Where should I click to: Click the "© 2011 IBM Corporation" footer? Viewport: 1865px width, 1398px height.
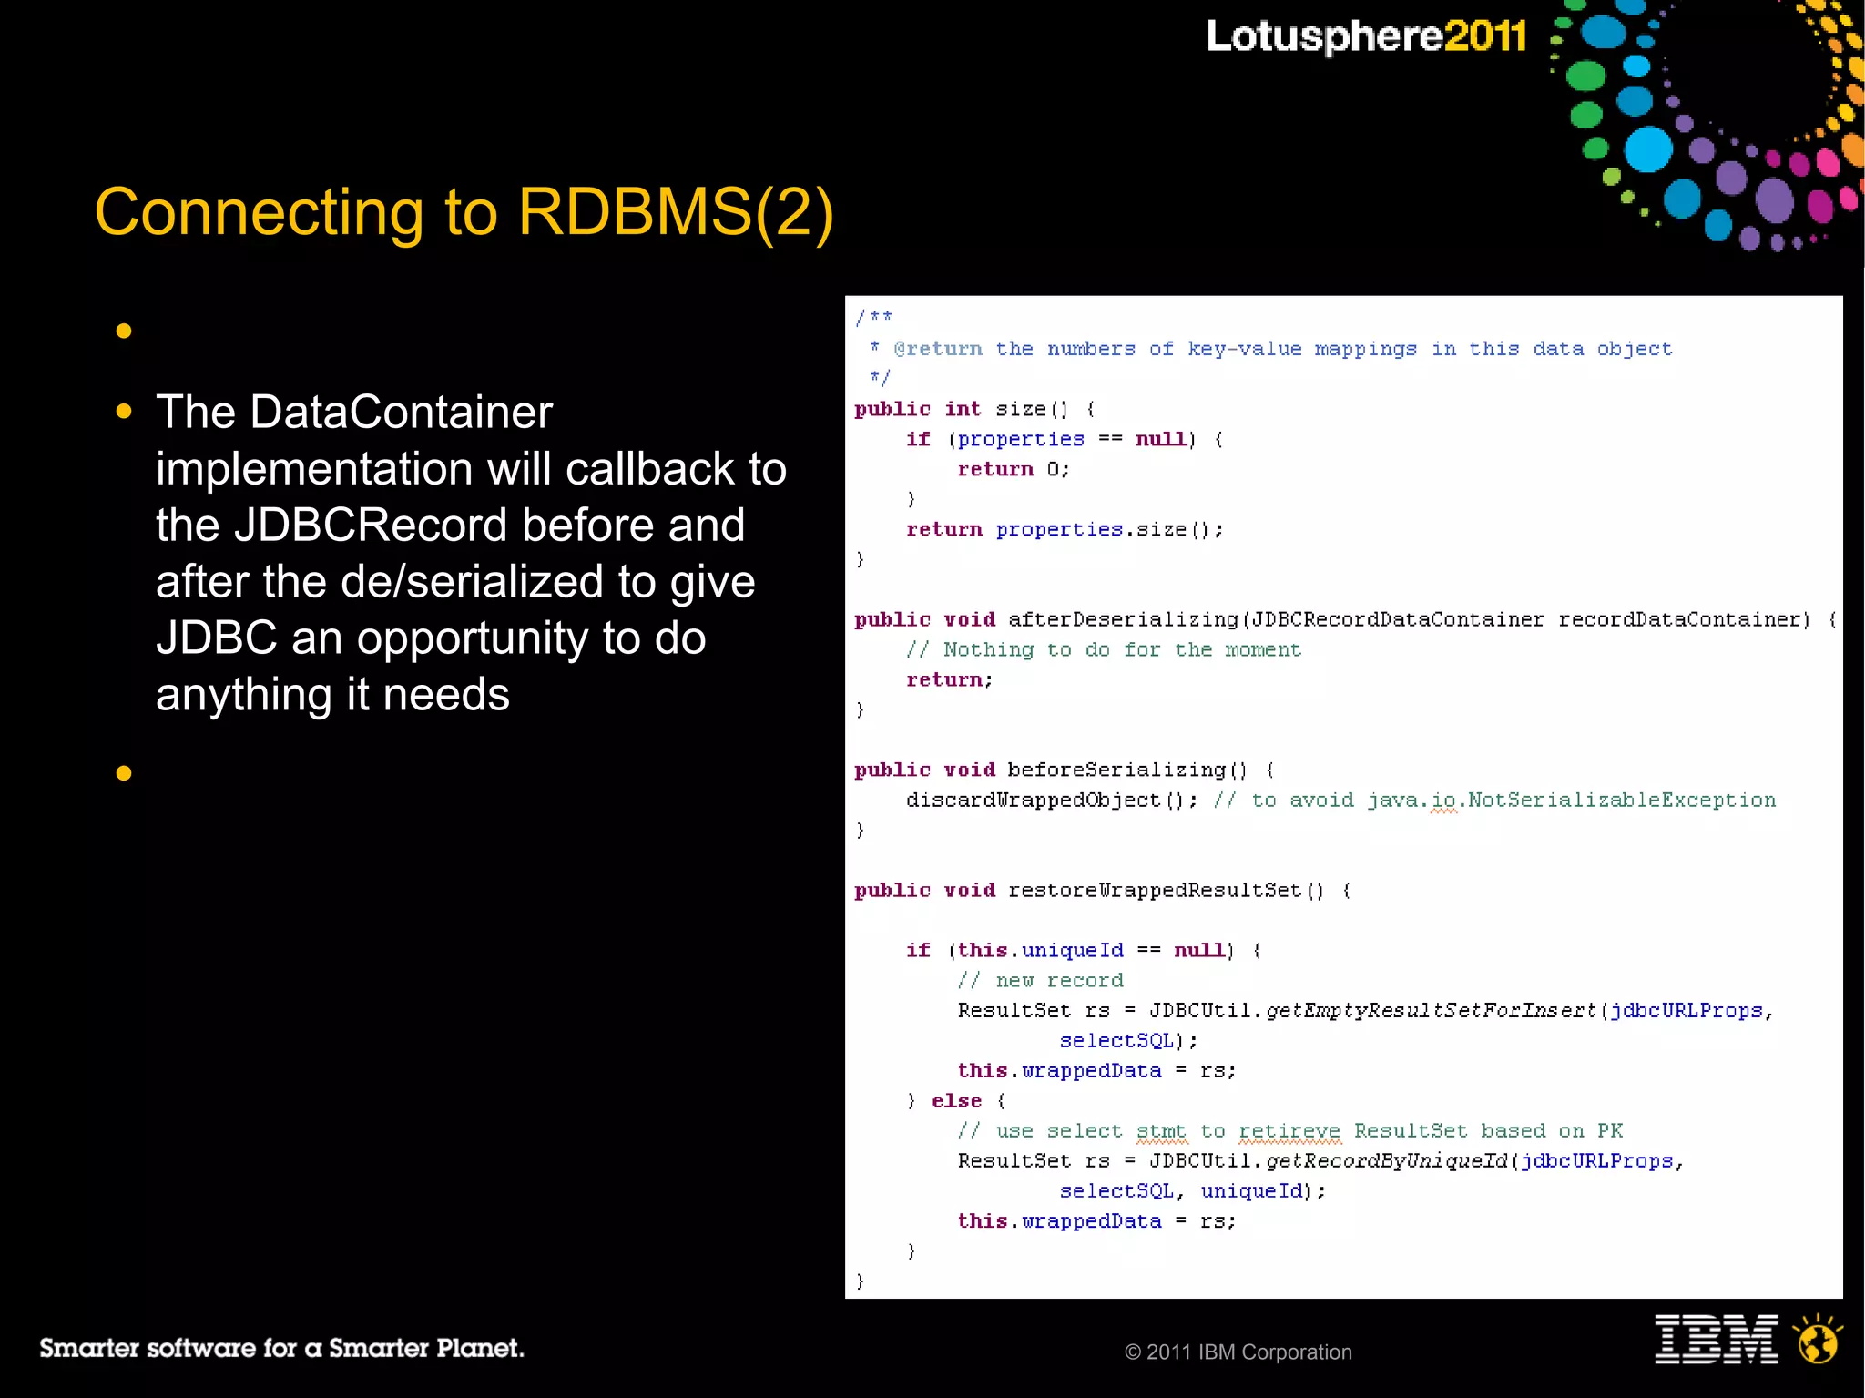1238,1352
